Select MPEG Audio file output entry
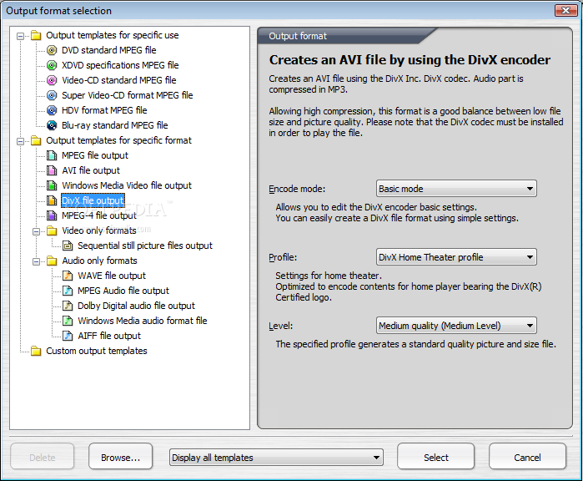Screen dimensions: 583x481 coord(123,291)
